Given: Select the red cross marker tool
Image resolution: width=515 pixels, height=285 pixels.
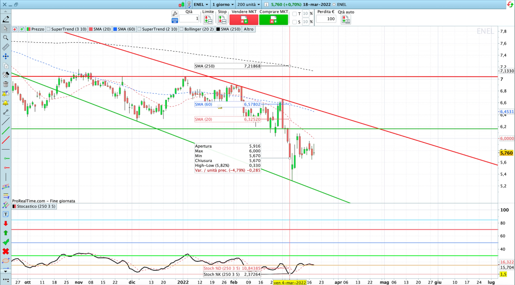Looking at the screenshot, I should [x=5, y=251].
